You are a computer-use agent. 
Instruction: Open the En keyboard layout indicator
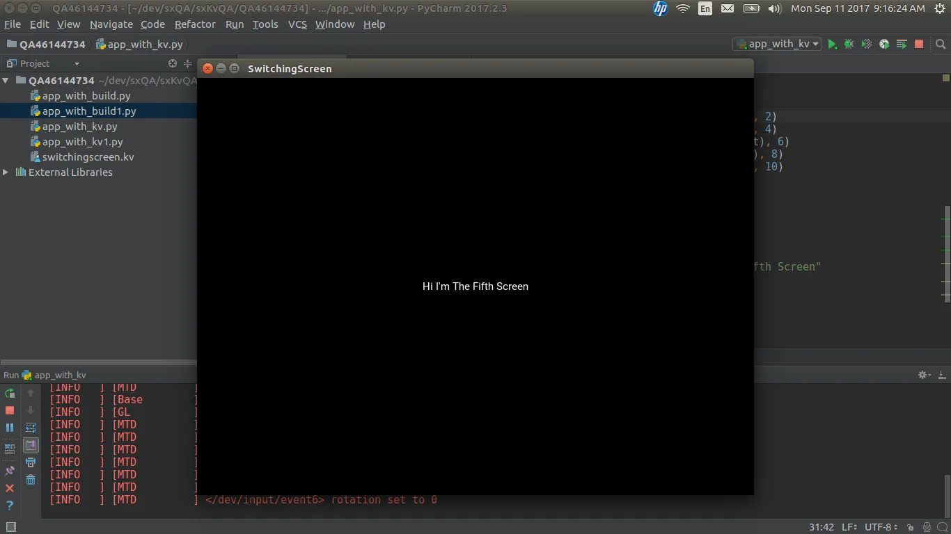(705, 8)
